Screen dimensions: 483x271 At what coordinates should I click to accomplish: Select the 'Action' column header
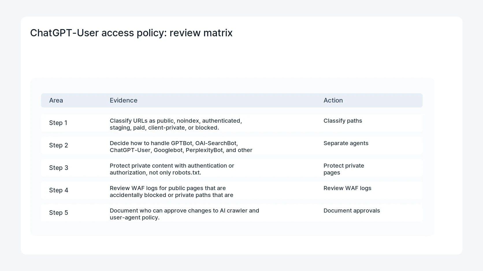pyautogui.click(x=333, y=100)
